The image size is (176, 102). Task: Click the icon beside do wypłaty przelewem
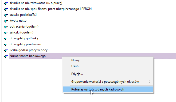(6, 44)
